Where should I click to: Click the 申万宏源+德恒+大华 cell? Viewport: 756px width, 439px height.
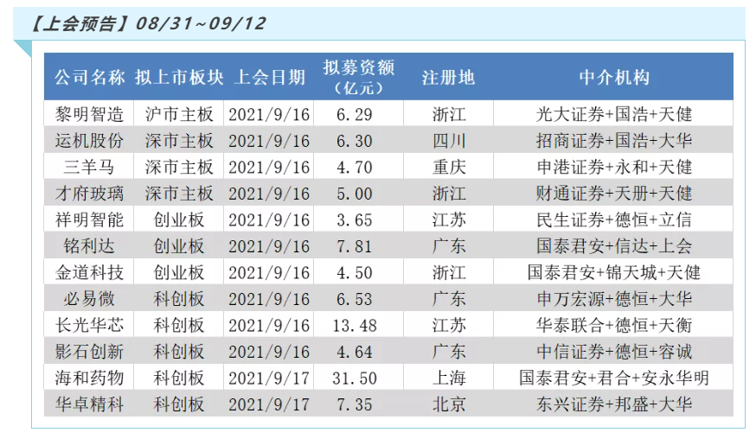pos(614,299)
